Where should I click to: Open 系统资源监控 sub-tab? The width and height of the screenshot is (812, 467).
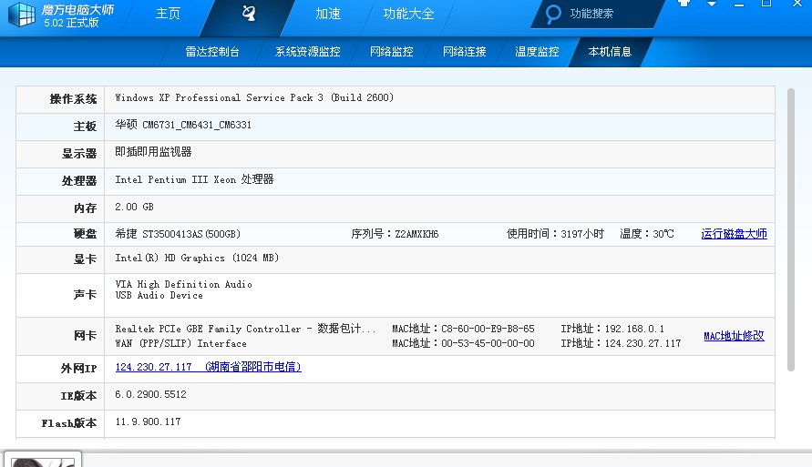click(308, 52)
